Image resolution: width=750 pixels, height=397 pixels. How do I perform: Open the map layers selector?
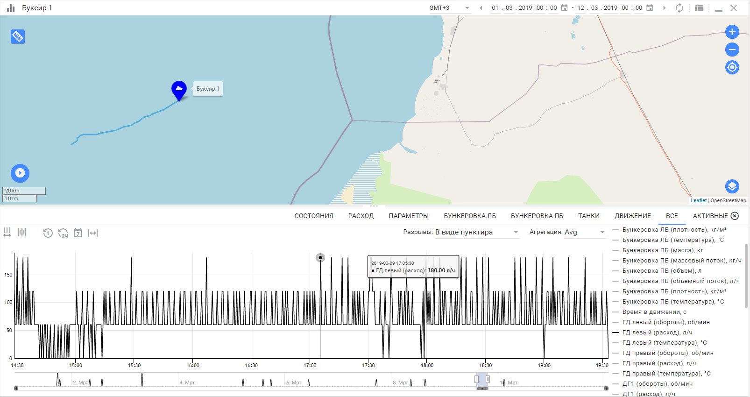tap(732, 186)
